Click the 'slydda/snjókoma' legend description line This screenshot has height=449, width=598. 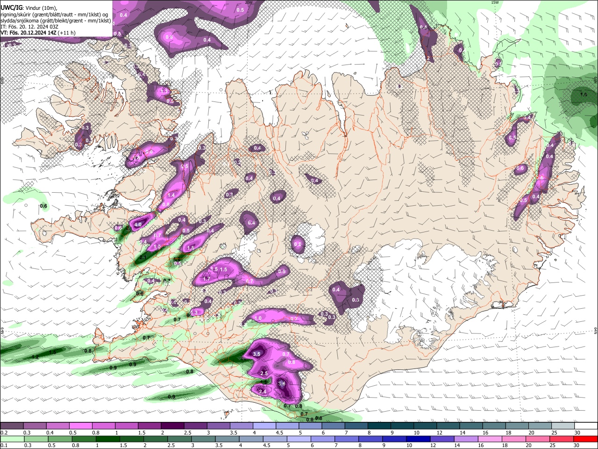tap(56, 21)
